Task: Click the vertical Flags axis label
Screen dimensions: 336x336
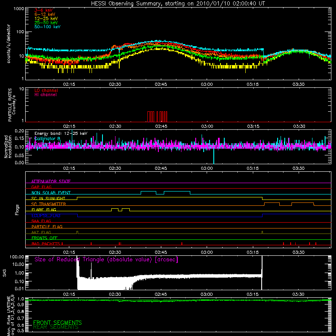Action: (x=17, y=210)
